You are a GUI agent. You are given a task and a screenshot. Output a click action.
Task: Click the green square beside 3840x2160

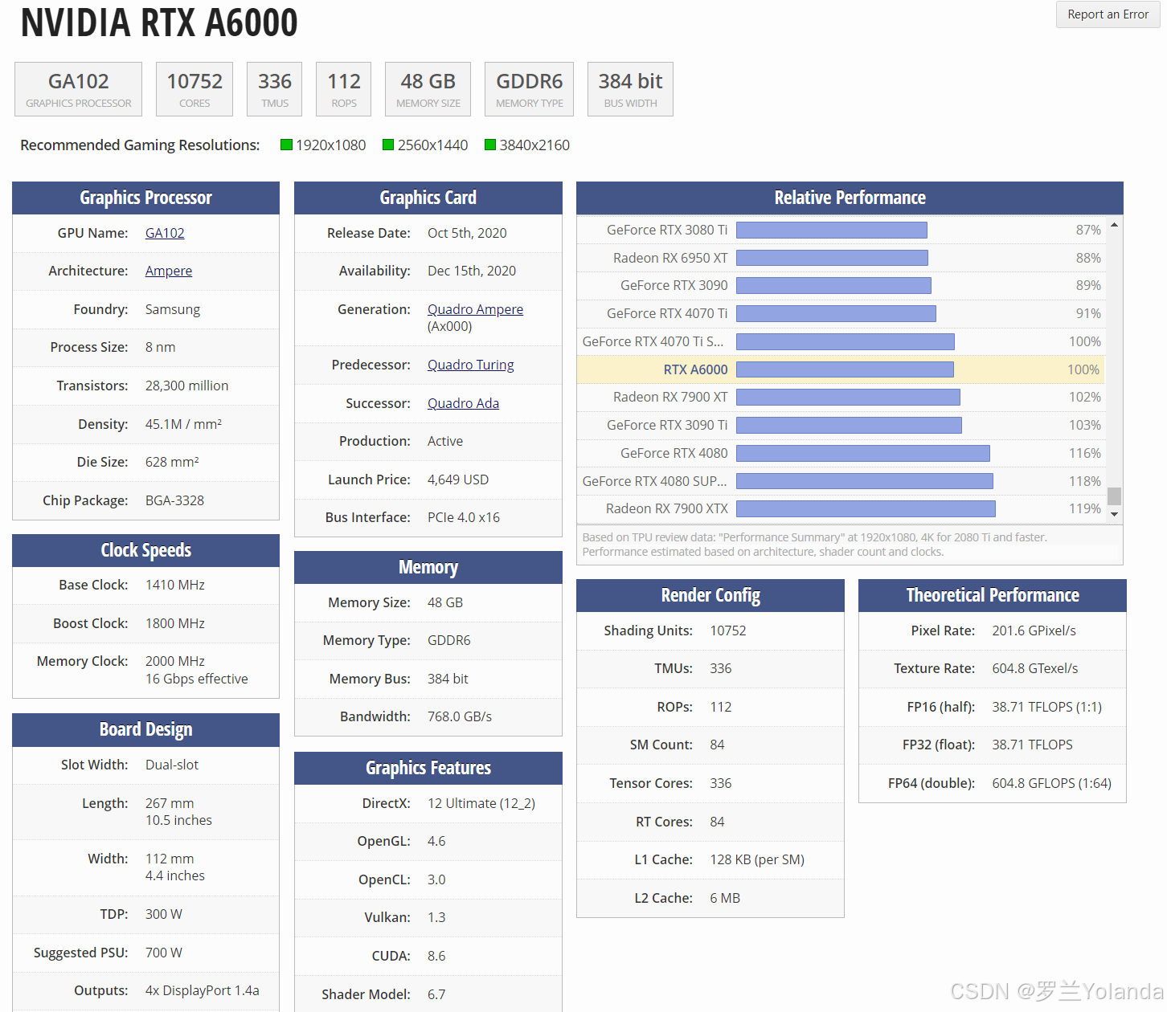(x=490, y=145)
